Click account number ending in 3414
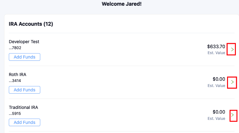Image resolution: width=239 pixels, height=133 pixels. pyautogui.click(x=15, y=81)
